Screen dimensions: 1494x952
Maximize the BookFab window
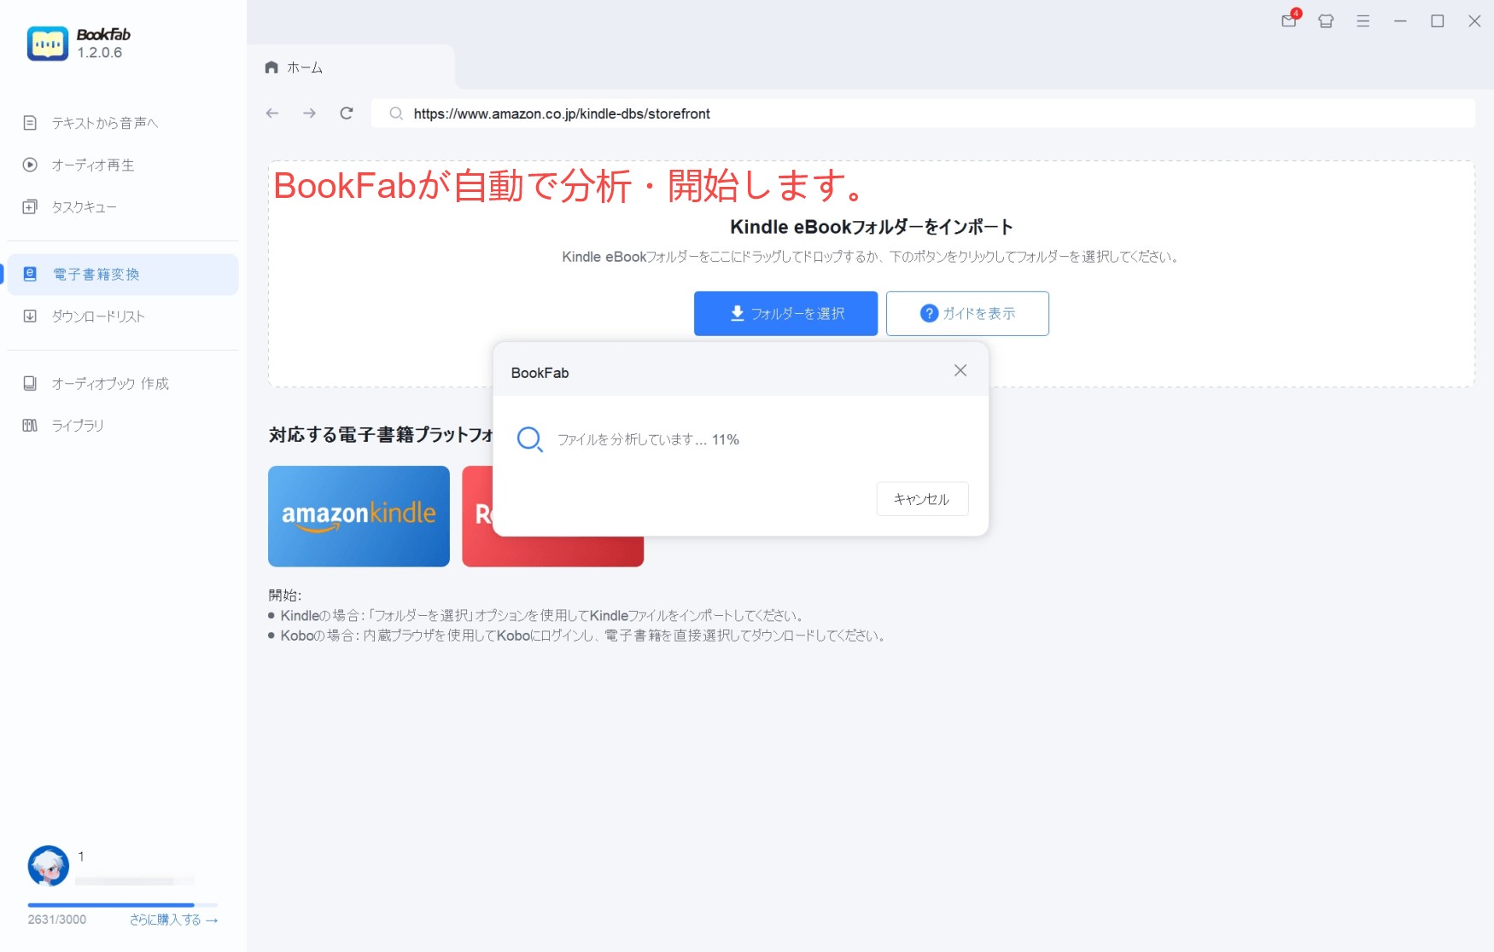1438,21
